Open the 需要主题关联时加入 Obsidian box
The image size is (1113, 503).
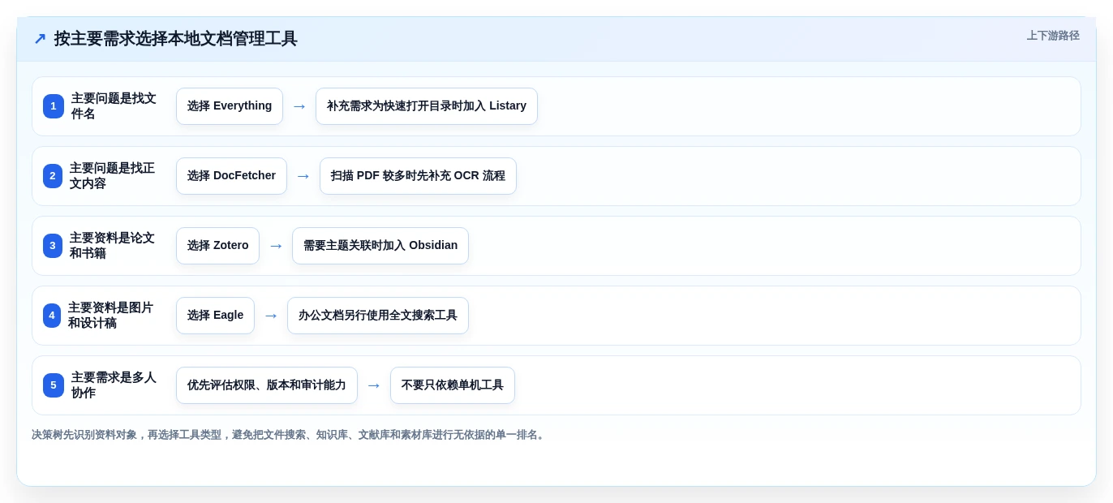(380, 246)
